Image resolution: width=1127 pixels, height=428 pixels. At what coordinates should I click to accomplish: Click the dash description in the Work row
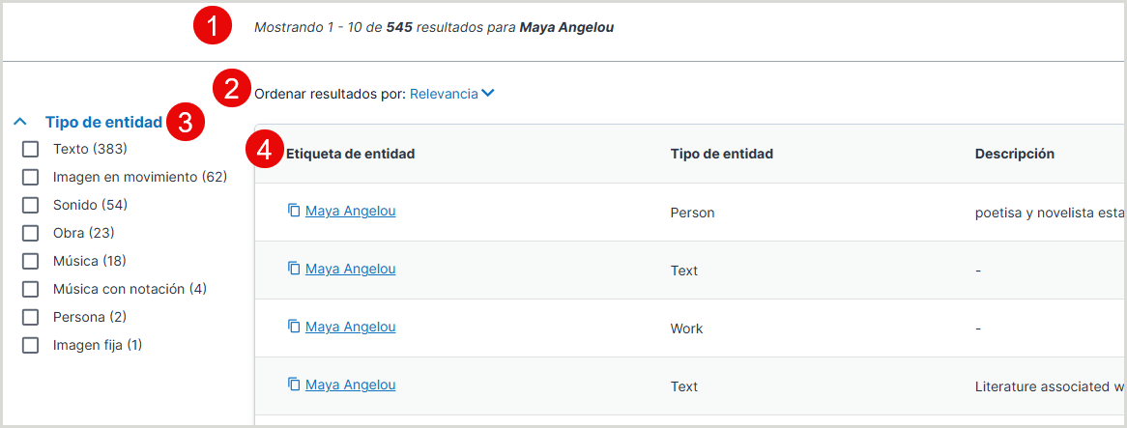click(x=977, y=328)
